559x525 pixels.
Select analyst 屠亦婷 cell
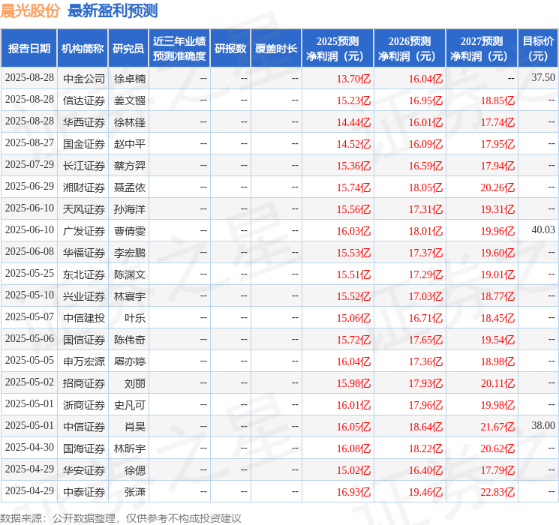[x=129, y=361]
